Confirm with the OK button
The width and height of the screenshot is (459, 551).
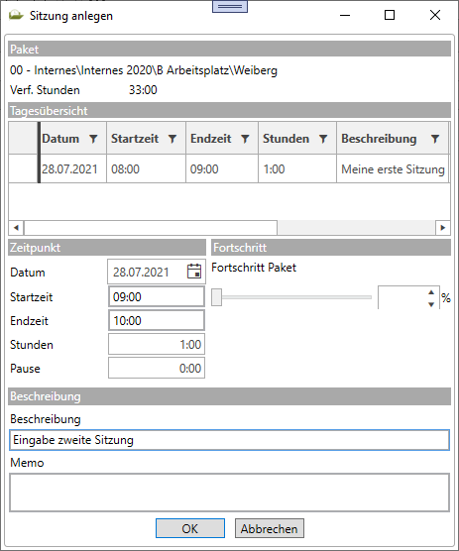tap(190, 528)
